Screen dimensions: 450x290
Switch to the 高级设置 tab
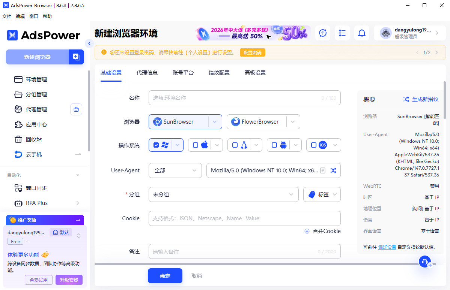pos(255,73)
